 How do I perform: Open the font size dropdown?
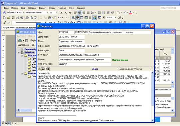tap(57, 13)
